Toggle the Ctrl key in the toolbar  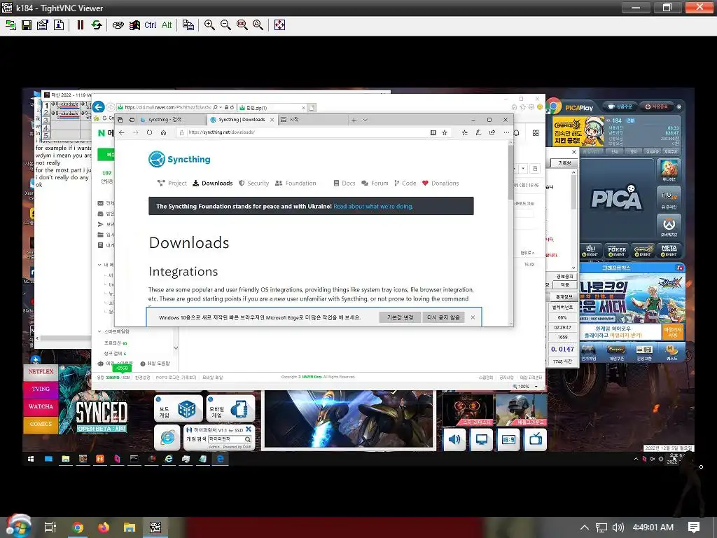pos(150,25)
